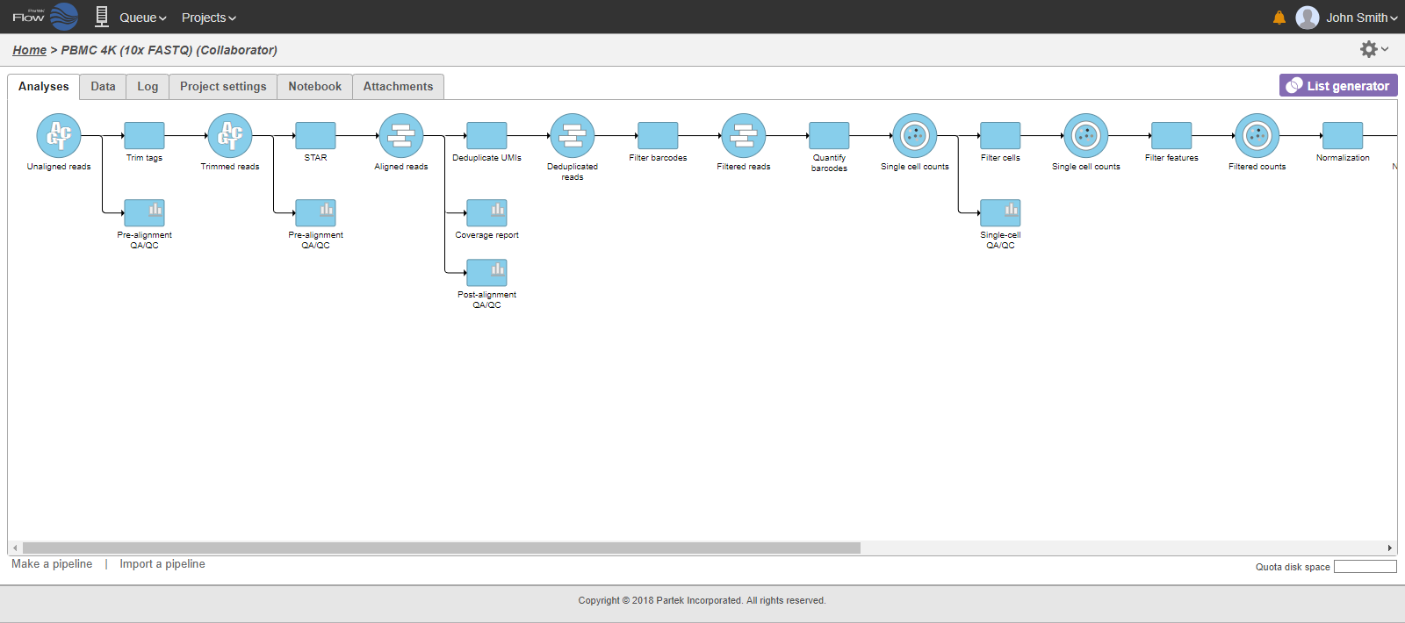Expand the Queue dropdown menu
Image resolution: width=1405 pixels, height=623 pixels.
click(x=142, y=18)
